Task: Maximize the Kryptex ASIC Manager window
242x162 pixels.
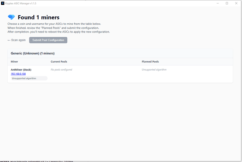Action: [x=227, y=3]
